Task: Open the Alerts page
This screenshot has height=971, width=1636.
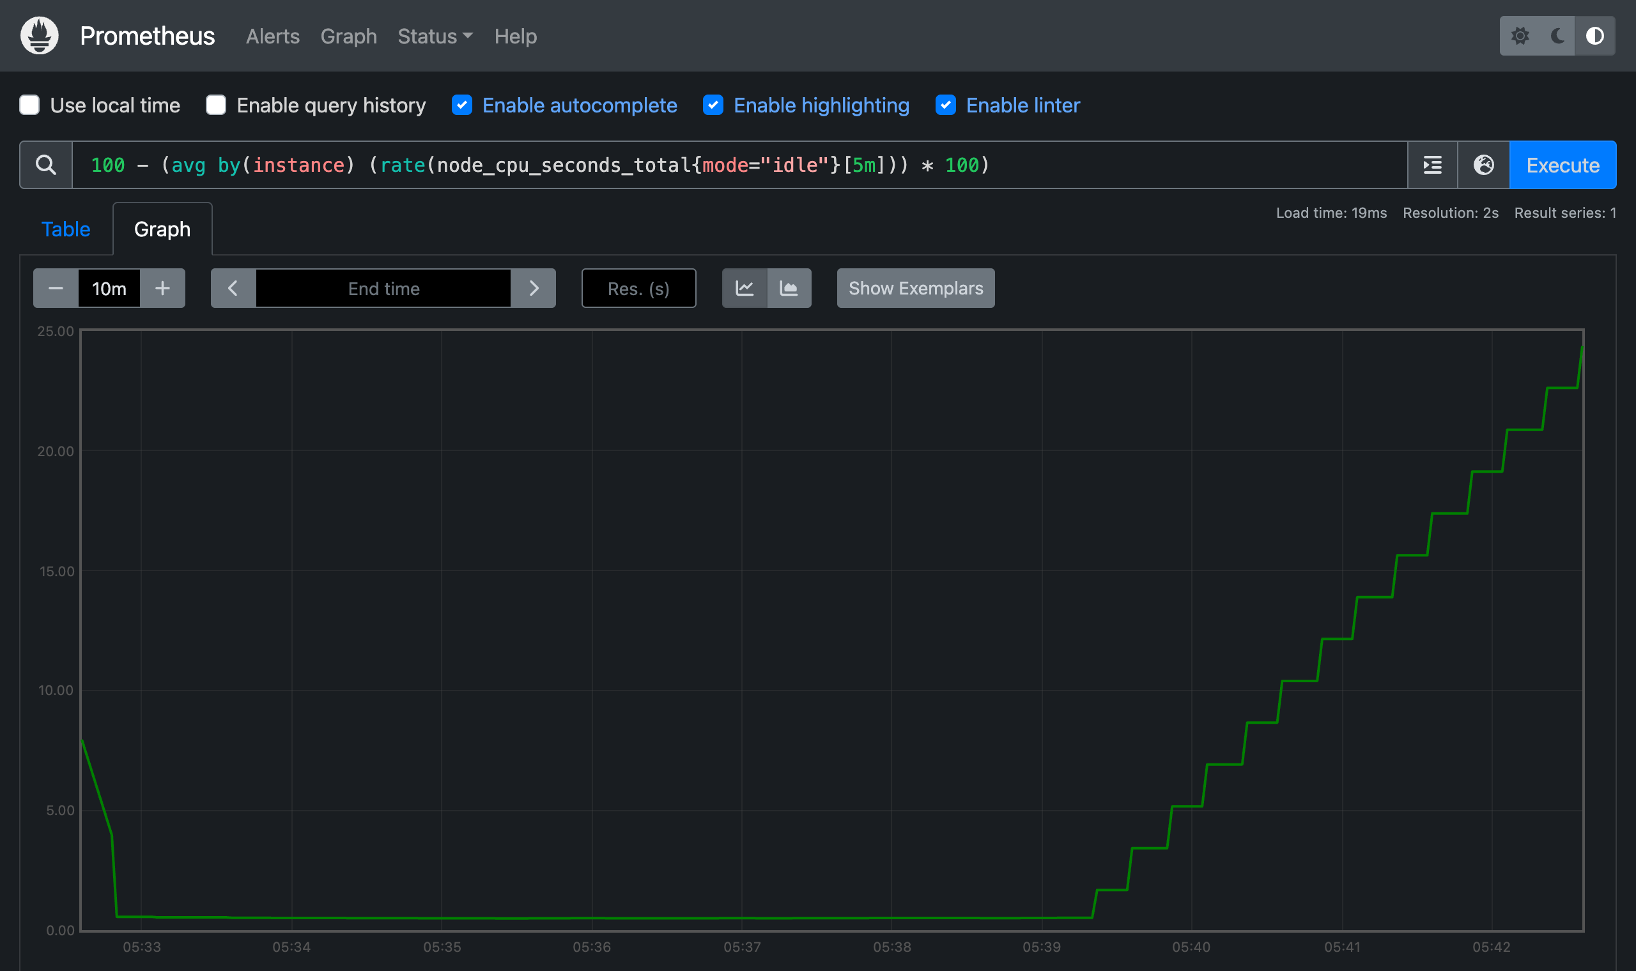Action: click(273, 36)
